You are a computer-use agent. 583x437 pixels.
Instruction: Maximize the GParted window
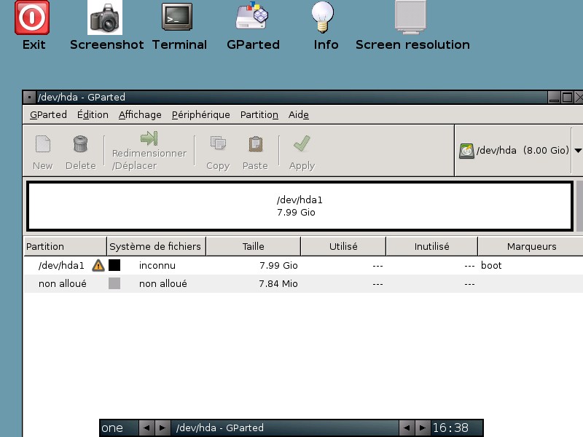[x=567, y=98]
